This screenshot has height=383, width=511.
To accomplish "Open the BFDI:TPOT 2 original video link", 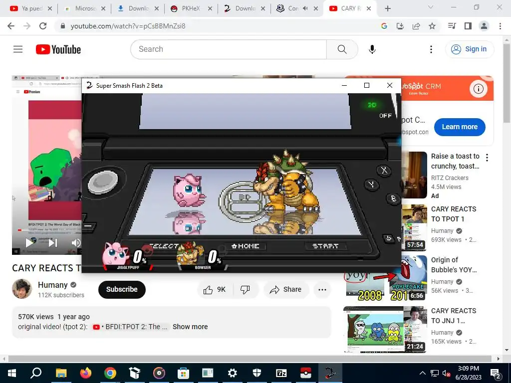I will (130, 327).
